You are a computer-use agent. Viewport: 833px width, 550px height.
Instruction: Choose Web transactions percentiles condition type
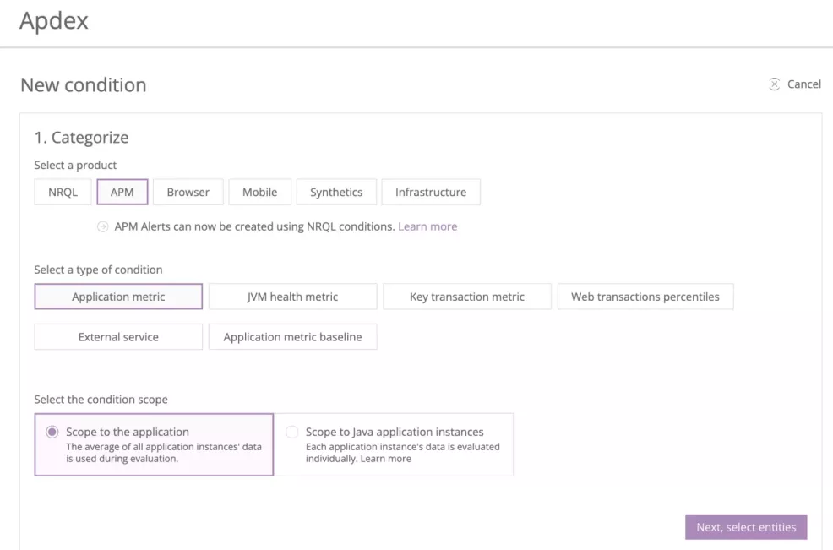(x=645, y=297)
